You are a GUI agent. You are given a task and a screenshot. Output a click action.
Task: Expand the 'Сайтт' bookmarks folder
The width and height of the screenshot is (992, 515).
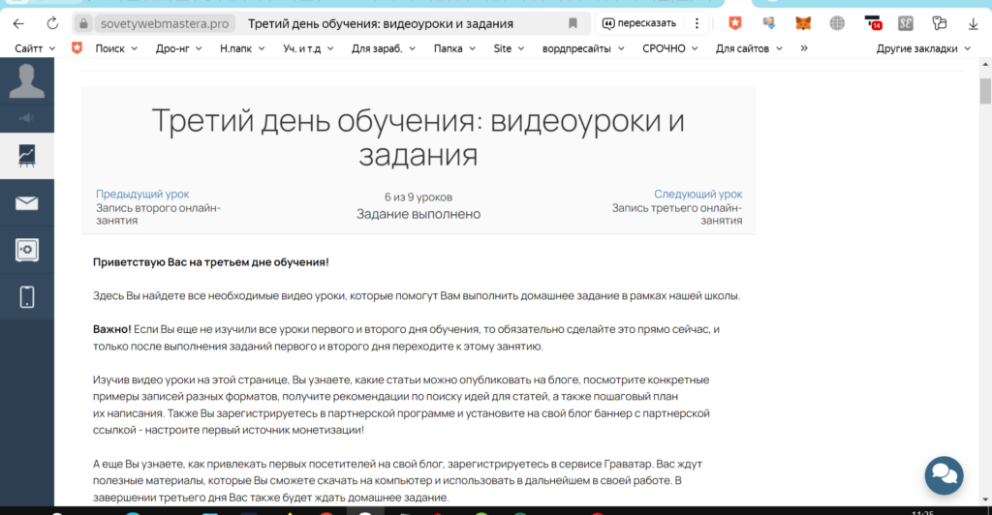pos(35,48)
